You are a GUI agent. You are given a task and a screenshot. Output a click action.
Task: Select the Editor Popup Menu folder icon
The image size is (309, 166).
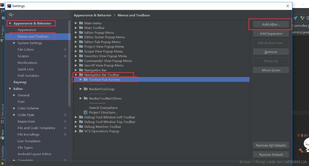(x=81, y=32)
